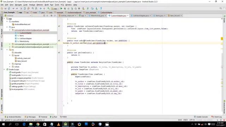Click the Find magnifier toolbar icon

click(x=33, y=8)
